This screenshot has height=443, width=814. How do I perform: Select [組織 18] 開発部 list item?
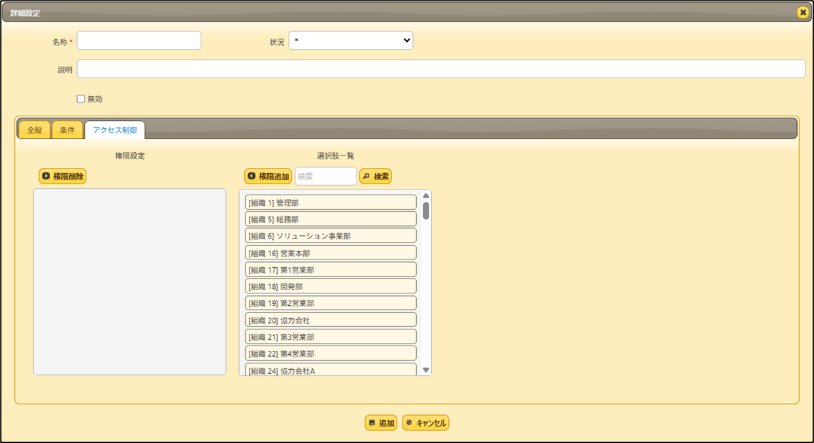pos(331,286)
